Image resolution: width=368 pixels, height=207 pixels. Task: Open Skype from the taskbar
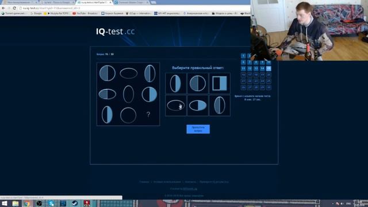pyautogui.click(x=51, y=203)
